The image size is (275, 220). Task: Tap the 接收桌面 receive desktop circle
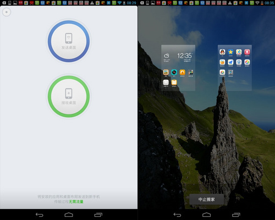[x=69, y=96]
